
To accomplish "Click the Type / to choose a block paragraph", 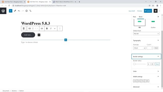I will (x=30, y=42).
